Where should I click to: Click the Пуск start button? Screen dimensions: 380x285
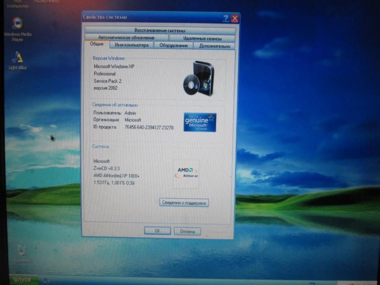click(x=24, y=280)
